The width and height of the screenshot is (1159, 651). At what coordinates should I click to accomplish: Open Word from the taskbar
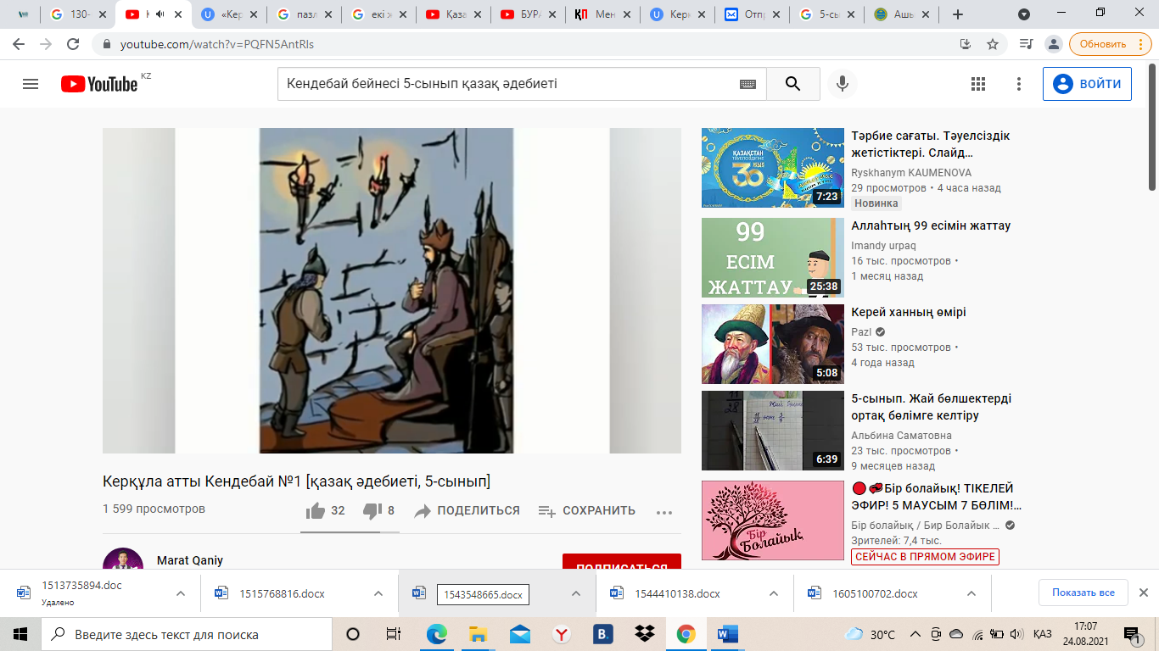click(x=727, y=634)
